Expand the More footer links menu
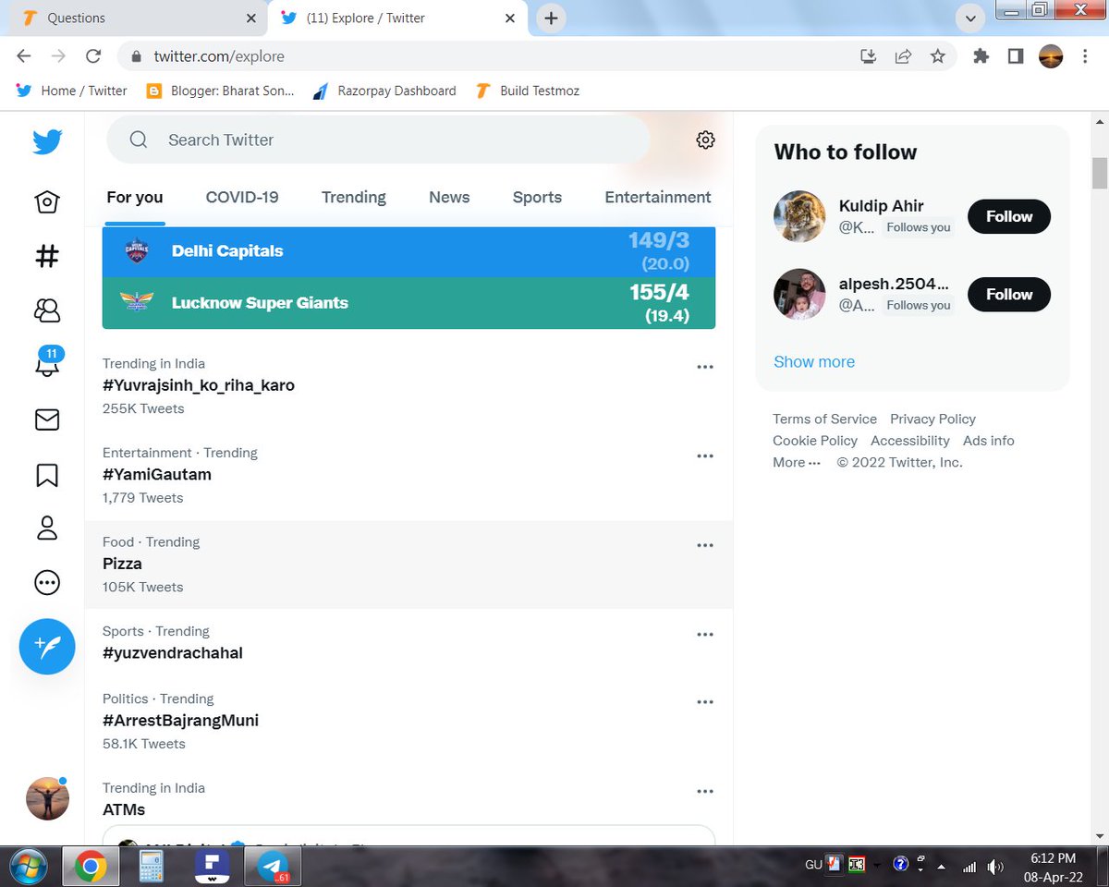Viewport: 1109px width, 887px height. click(x=797, y=463)
